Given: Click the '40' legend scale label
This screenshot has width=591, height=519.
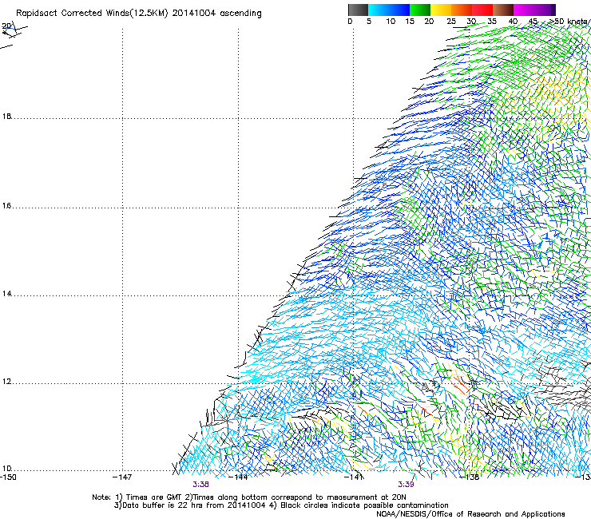Looking at the screenshot, I should tap(513, 22).
